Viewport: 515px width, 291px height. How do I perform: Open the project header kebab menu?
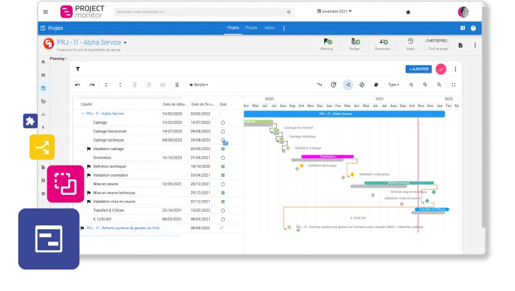pyautogui.click(x=475, y=45)
